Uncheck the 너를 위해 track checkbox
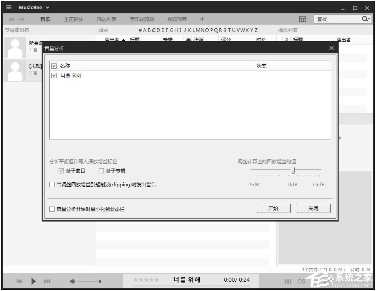Viewport: 376px width, 291px height. tap(54, 75)
